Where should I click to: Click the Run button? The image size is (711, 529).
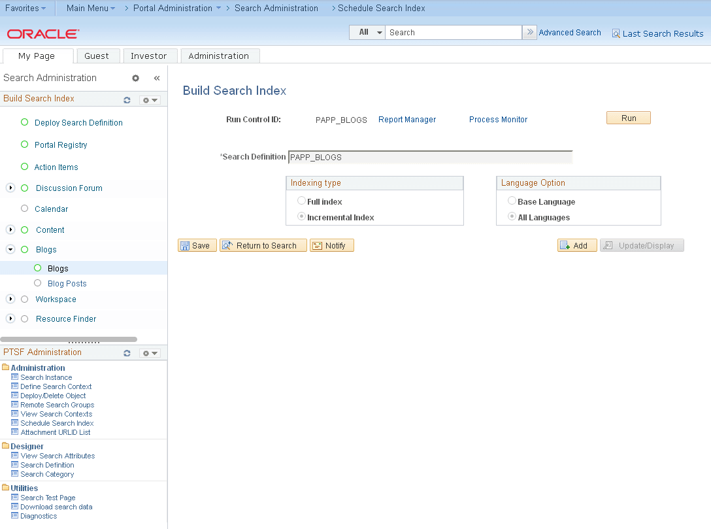(627, 118)
